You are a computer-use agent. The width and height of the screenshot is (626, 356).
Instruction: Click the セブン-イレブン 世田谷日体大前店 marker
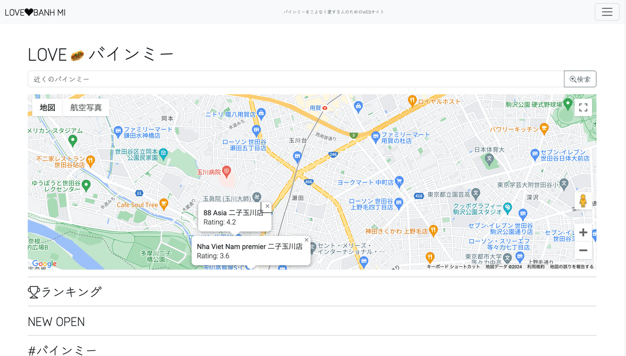click(535, 153)
